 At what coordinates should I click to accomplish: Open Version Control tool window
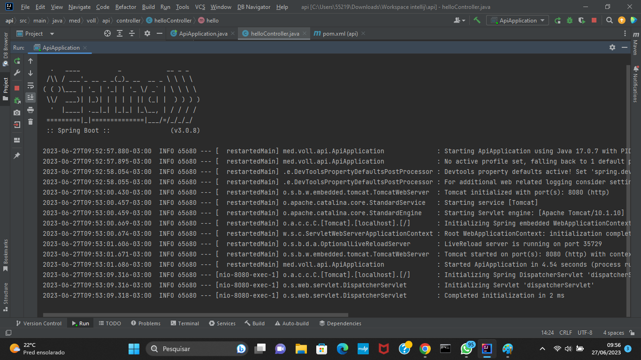39,323
